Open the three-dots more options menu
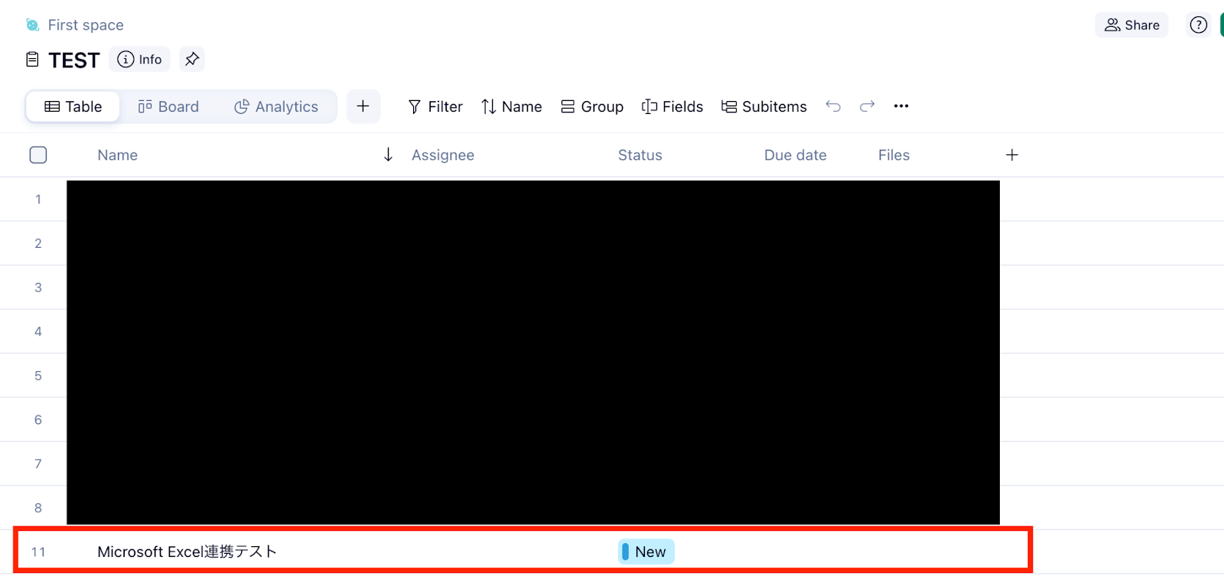1224x576 pixels. point(901,106)
